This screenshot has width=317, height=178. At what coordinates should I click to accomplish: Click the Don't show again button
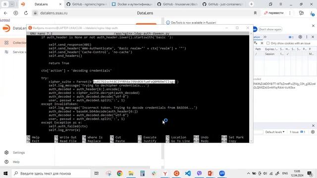(270, 30)
